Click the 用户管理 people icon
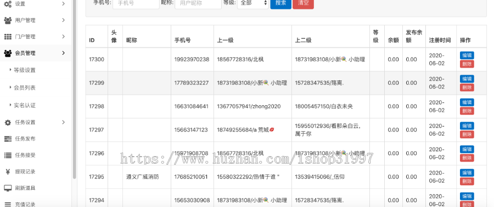The height and width of the screenshot is (207, 494). click(8, 20)
